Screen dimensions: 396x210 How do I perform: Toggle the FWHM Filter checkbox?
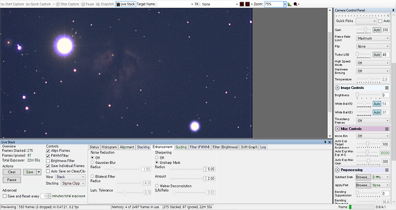coord(48,156)
